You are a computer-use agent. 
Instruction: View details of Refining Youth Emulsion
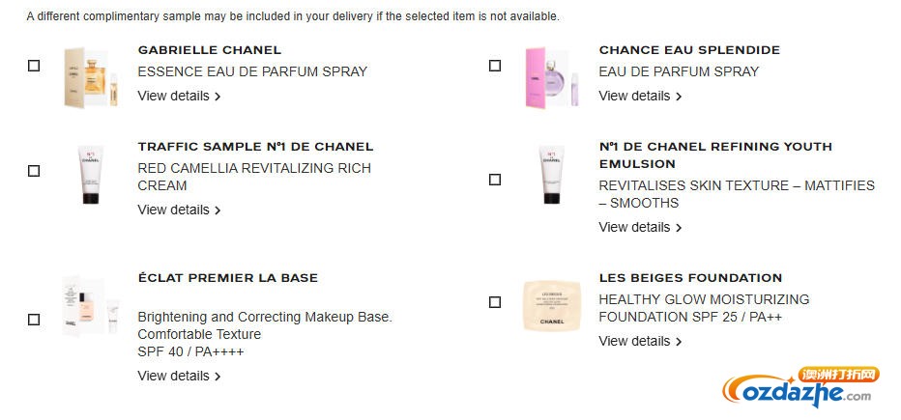(x=640, y=227)
